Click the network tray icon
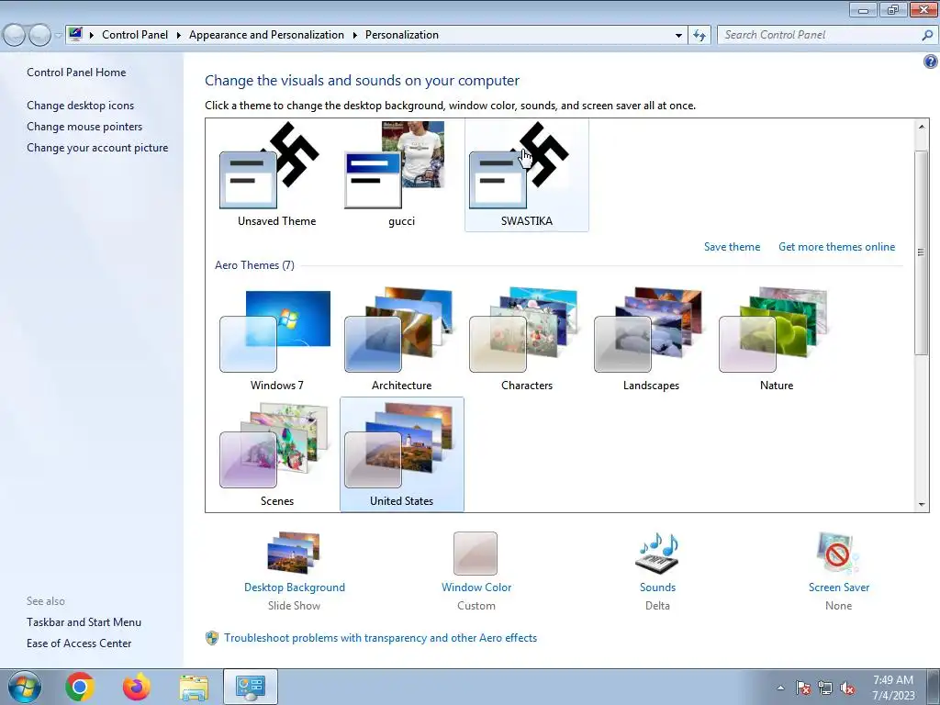 tap(825, 688)
